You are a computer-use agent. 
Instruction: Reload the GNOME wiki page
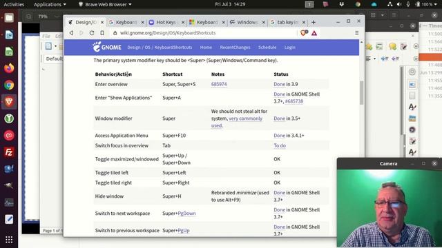(x=92, y=33)
